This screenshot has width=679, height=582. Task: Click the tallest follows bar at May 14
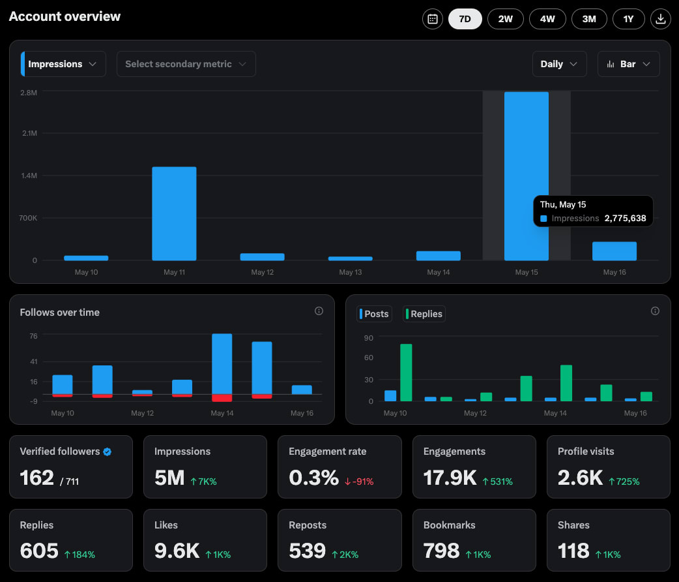(x=222, y=364)
